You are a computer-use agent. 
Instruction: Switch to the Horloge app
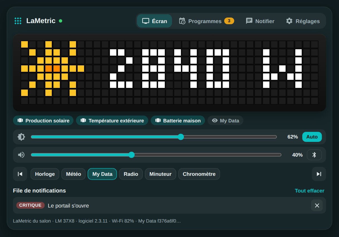[x=45, y=174]
